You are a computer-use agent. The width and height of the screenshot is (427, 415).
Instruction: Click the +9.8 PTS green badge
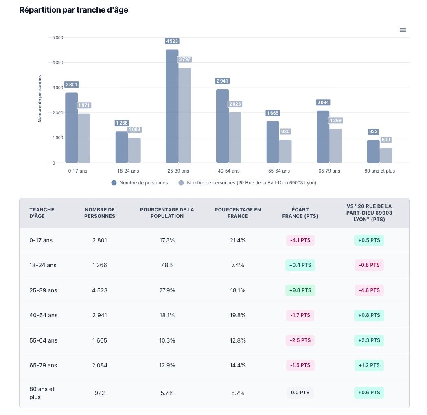coord(300,290)
